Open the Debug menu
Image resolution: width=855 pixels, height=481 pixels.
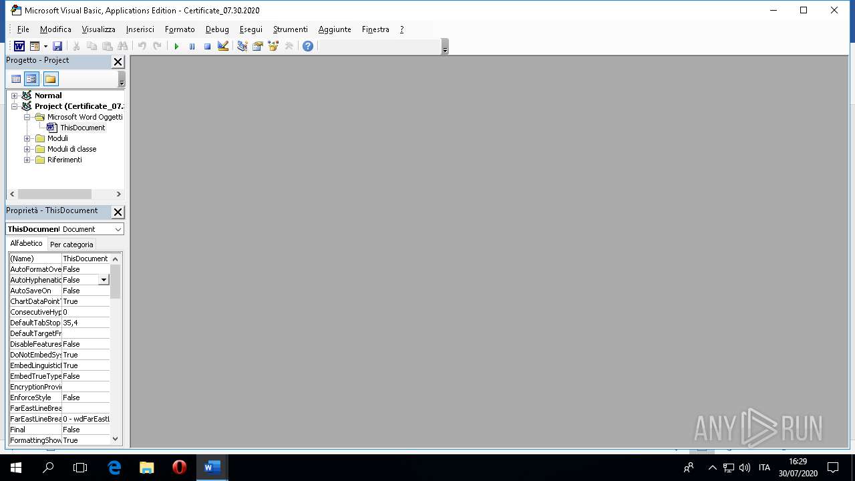click(x=217, y=29)
